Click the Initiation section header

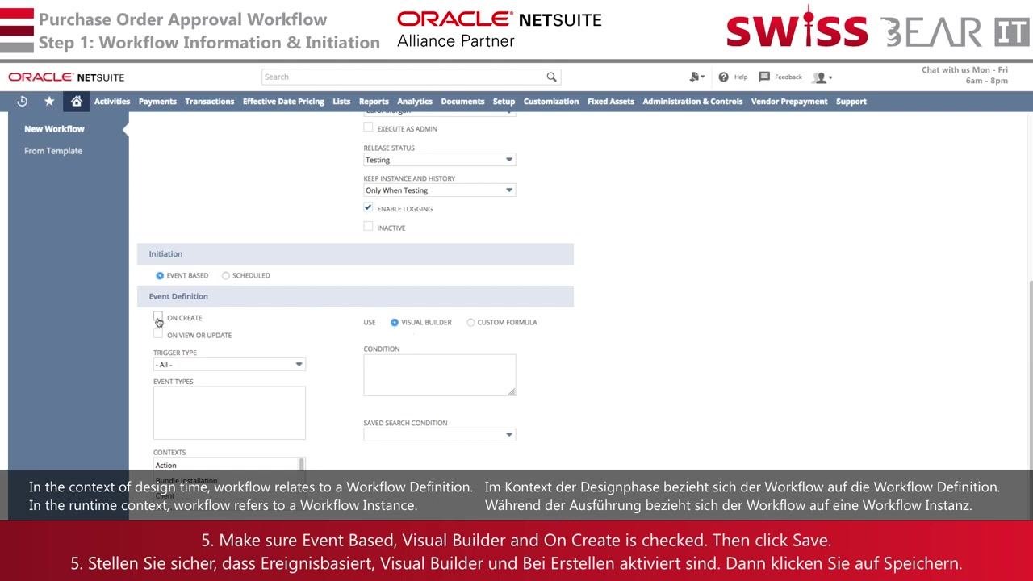click(355, 254)
